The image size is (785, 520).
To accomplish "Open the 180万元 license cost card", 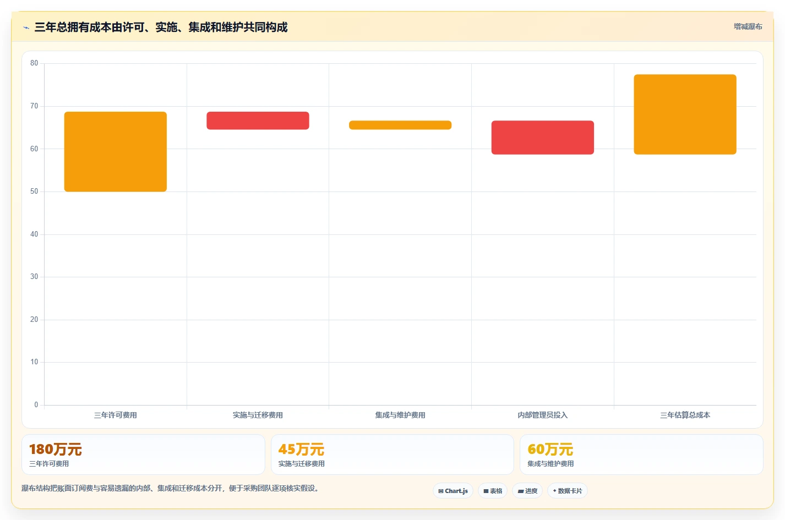I will point(143,455).
